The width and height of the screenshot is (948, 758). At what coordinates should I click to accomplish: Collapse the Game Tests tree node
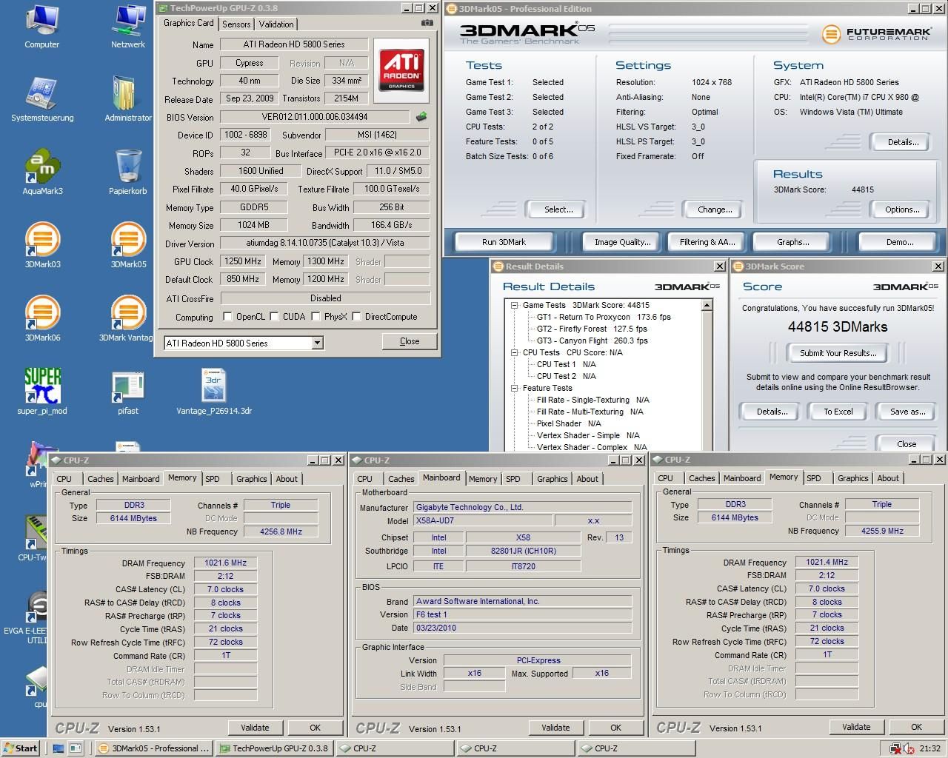[514, 305]
